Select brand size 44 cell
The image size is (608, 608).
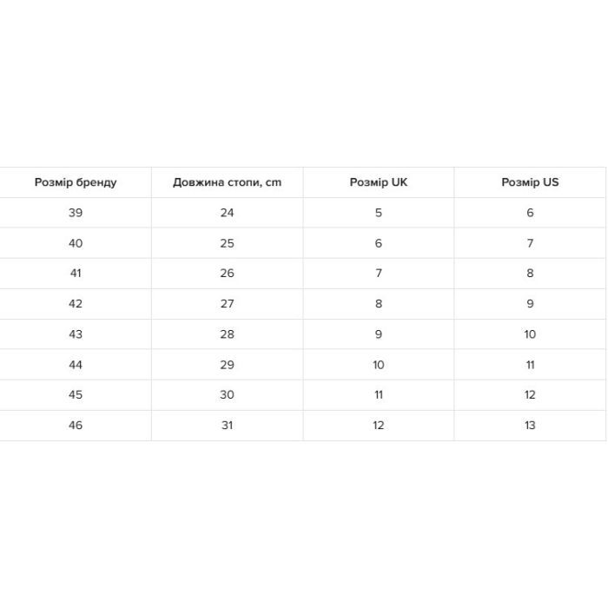pos(76,365)
